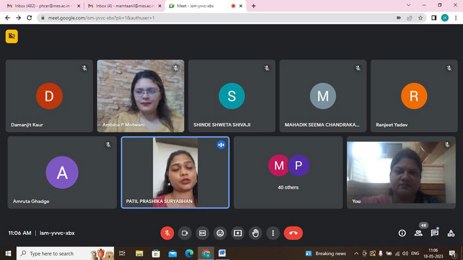Reload the page
Screen dimensions: 463x260
point(29,18)
